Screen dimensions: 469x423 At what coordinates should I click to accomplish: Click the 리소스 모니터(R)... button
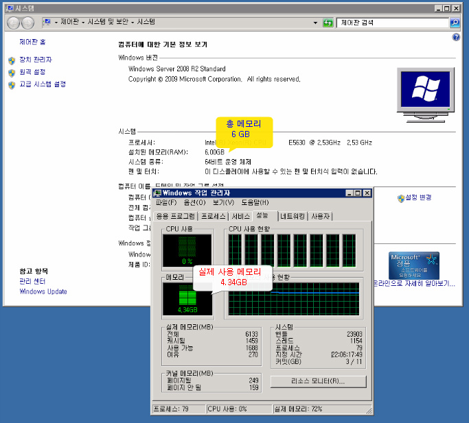click(x=318, y=381)
